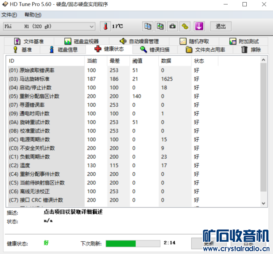The height and width of the screenshot is (254, 273).
Task: Select the (0C) 电源周期计数 row
Action: point(134,140)
